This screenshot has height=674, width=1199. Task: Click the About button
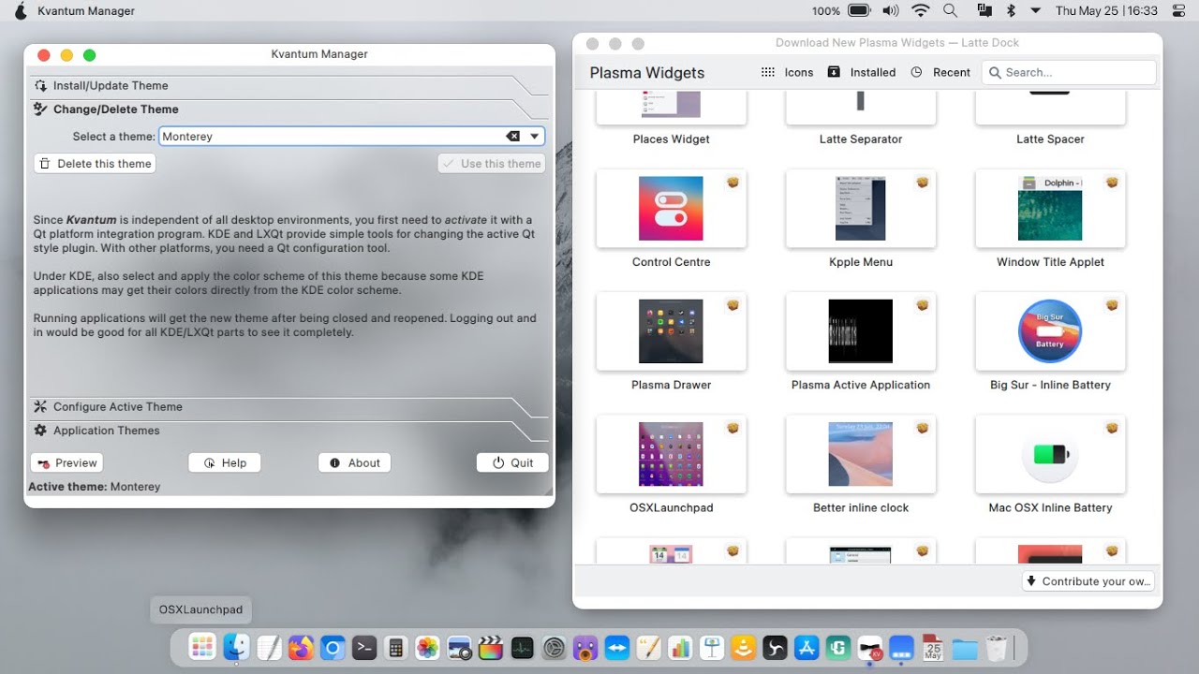355,462
